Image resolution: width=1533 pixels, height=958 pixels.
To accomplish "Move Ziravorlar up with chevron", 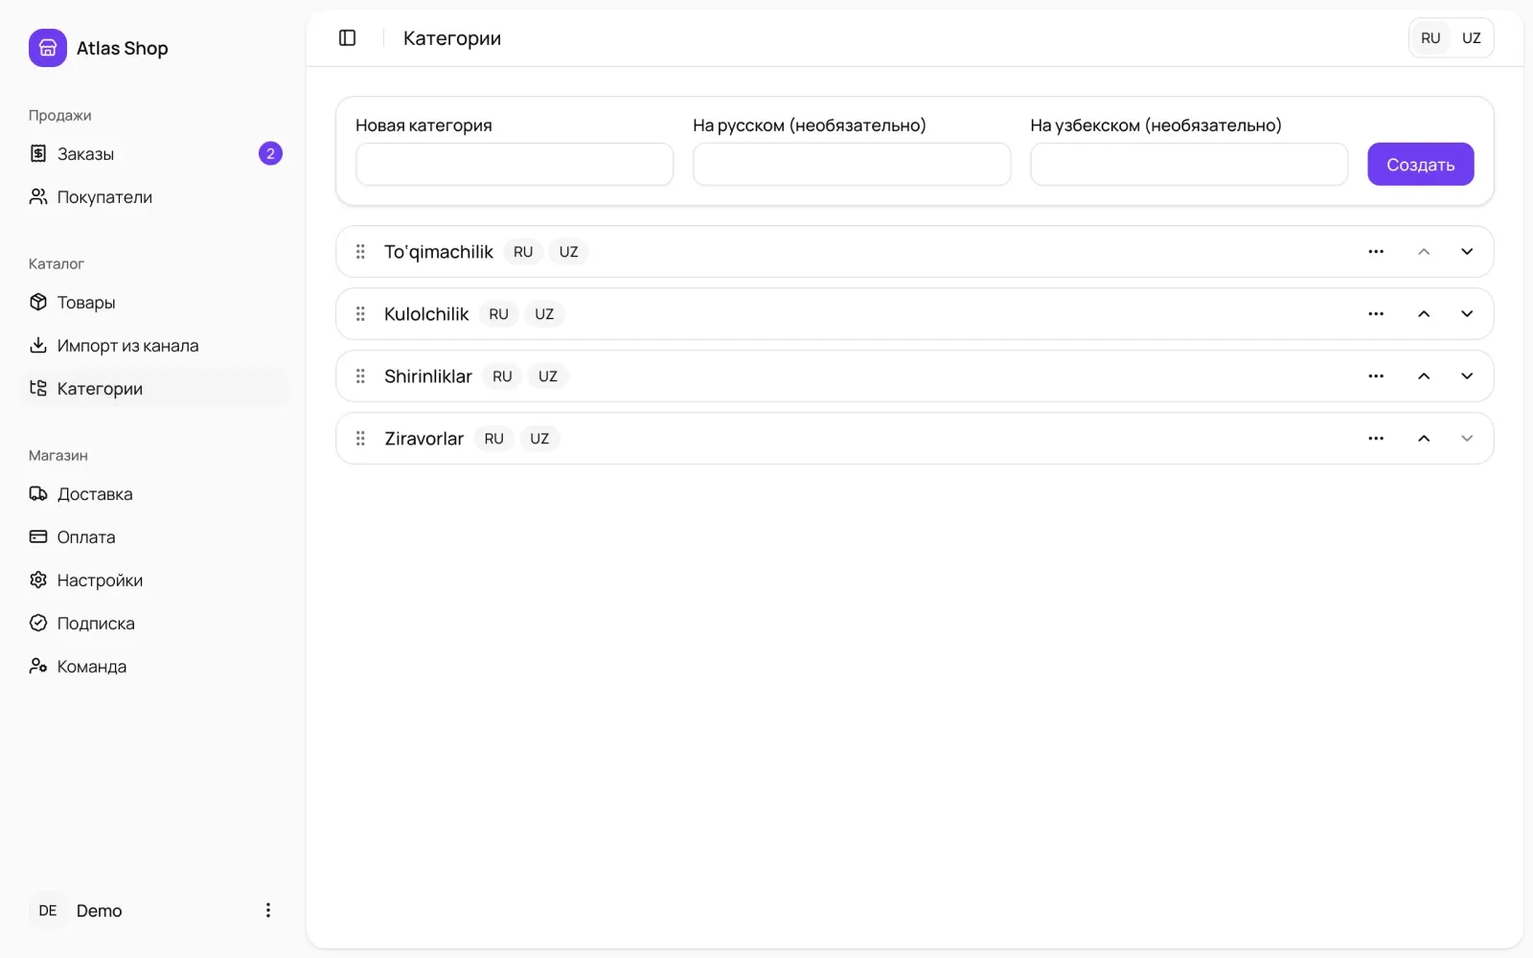I will coord(1424,439).
